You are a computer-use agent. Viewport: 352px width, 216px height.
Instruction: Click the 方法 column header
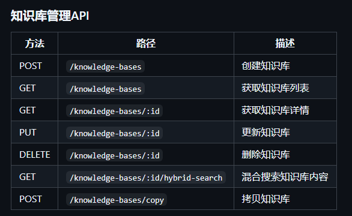pos(35,43)
